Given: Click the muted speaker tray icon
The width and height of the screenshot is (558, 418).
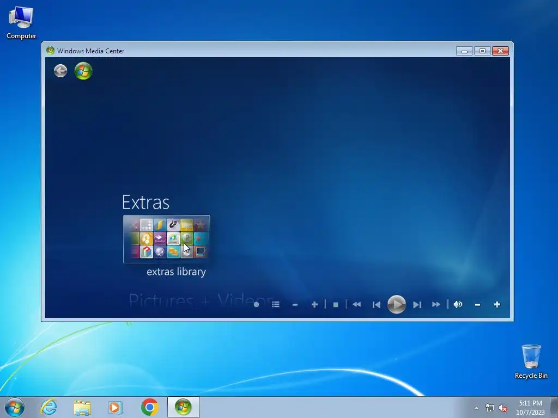Looking at the screenshot, I should (503, 408).
